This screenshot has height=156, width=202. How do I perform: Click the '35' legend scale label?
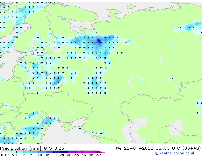(x=77, y=155)
